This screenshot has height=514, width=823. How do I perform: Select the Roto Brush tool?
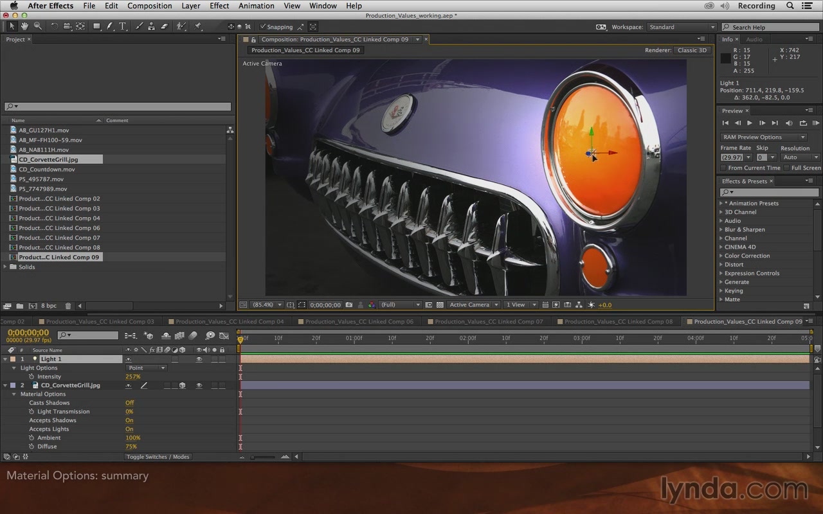coord(181,26)
